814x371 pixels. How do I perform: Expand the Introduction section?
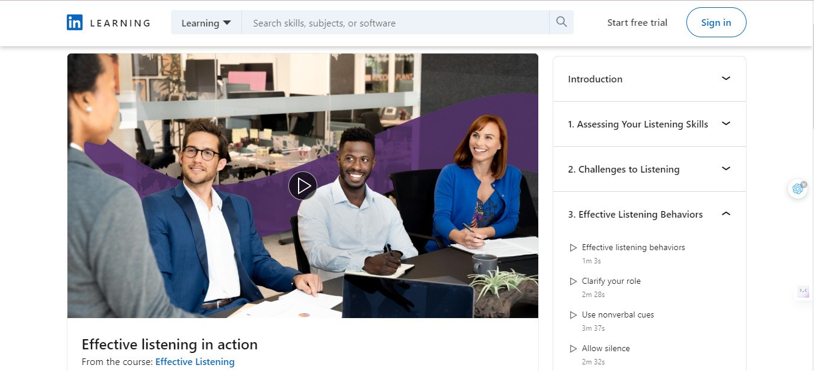tap(650, 79)
